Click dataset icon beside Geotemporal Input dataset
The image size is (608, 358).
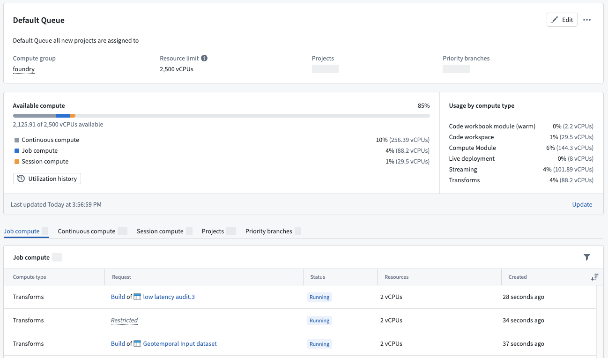(137, 343)
